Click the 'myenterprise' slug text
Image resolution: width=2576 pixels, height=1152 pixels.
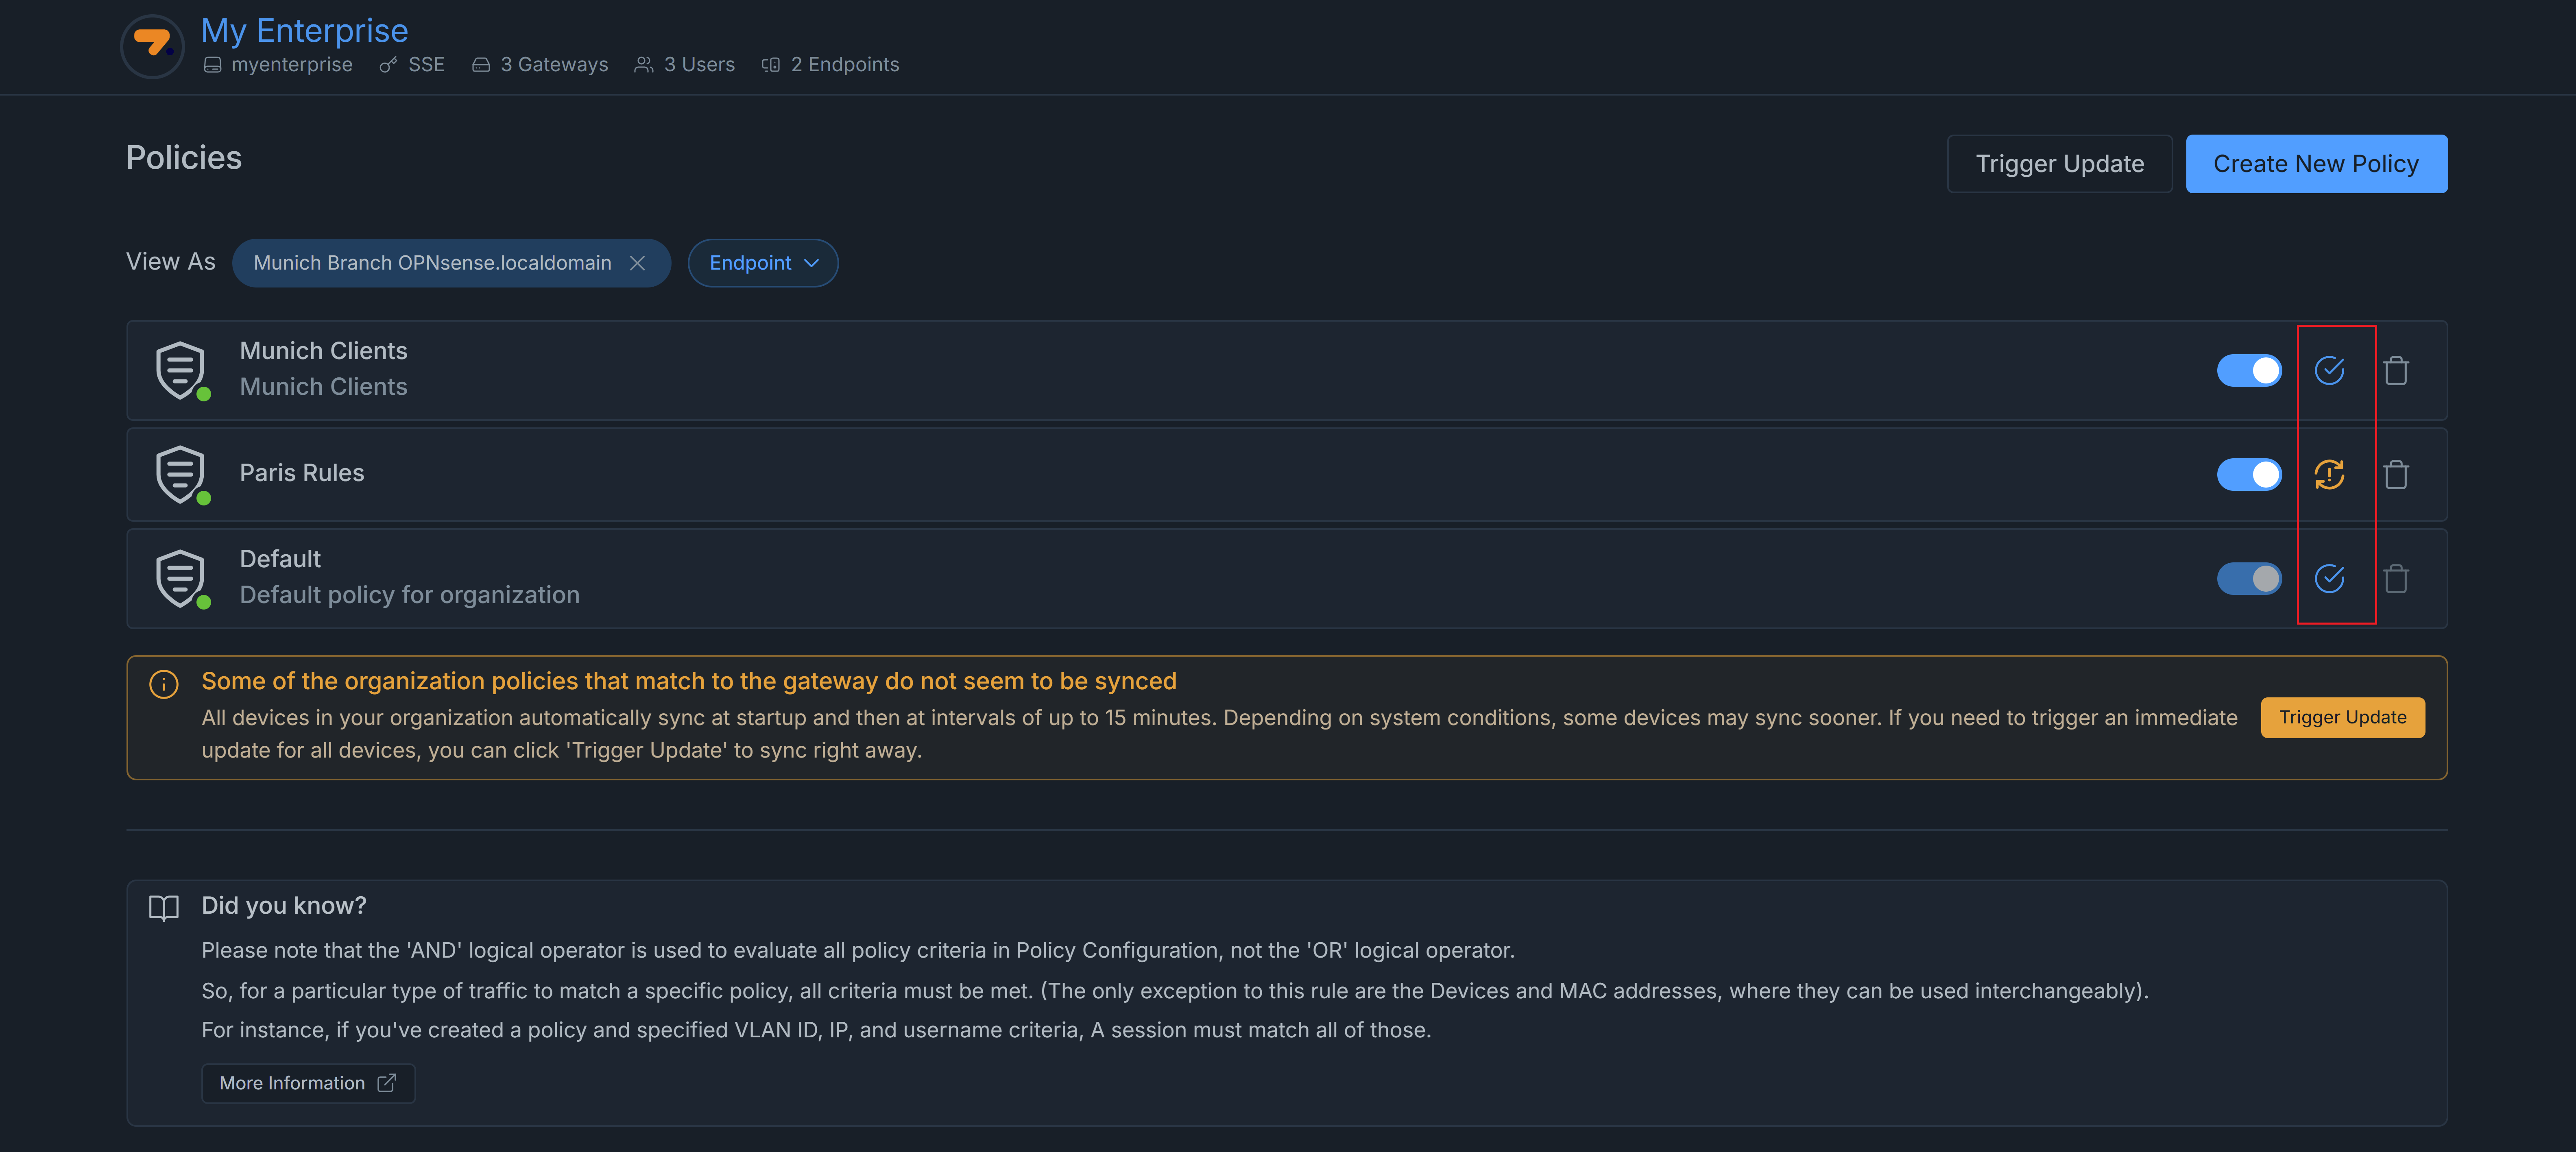[x=292, y=65]
